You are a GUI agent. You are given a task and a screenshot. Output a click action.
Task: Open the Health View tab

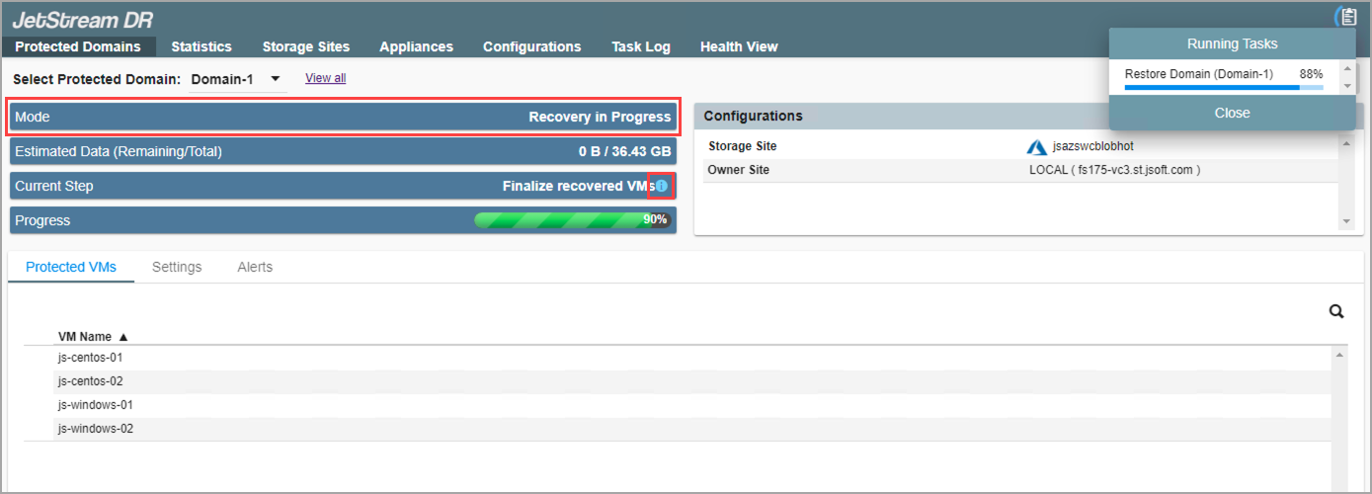point(739,46)
